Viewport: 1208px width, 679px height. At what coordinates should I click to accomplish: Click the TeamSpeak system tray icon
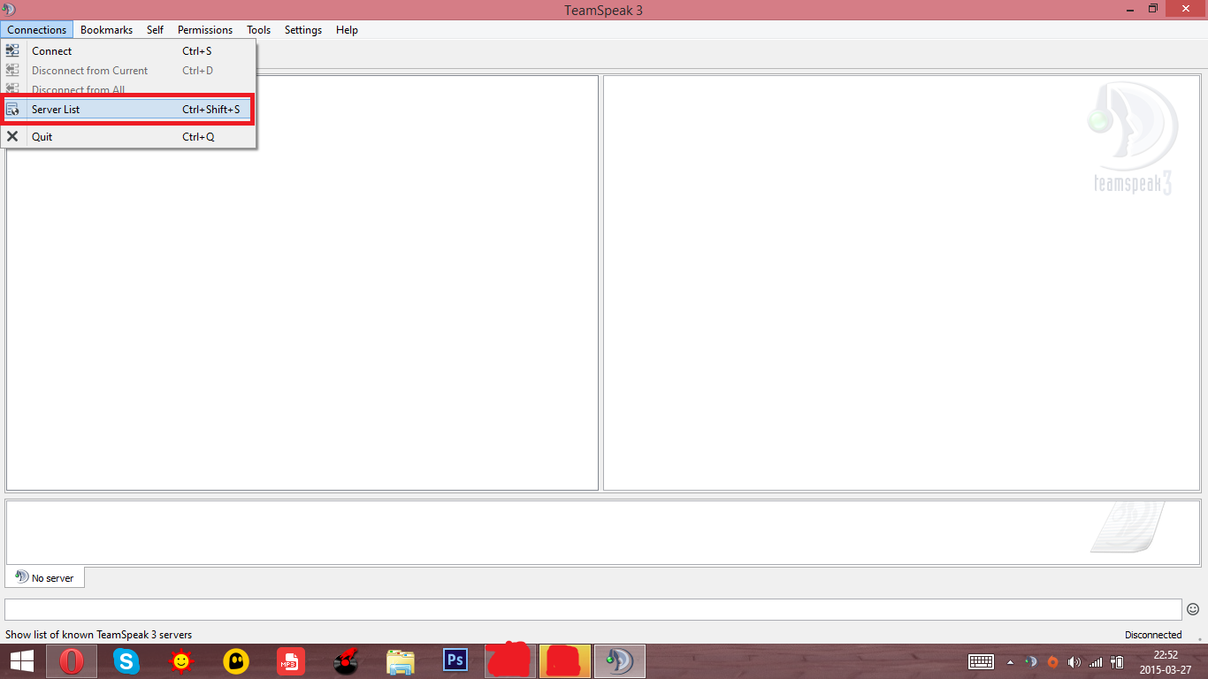coord(1031,661)
